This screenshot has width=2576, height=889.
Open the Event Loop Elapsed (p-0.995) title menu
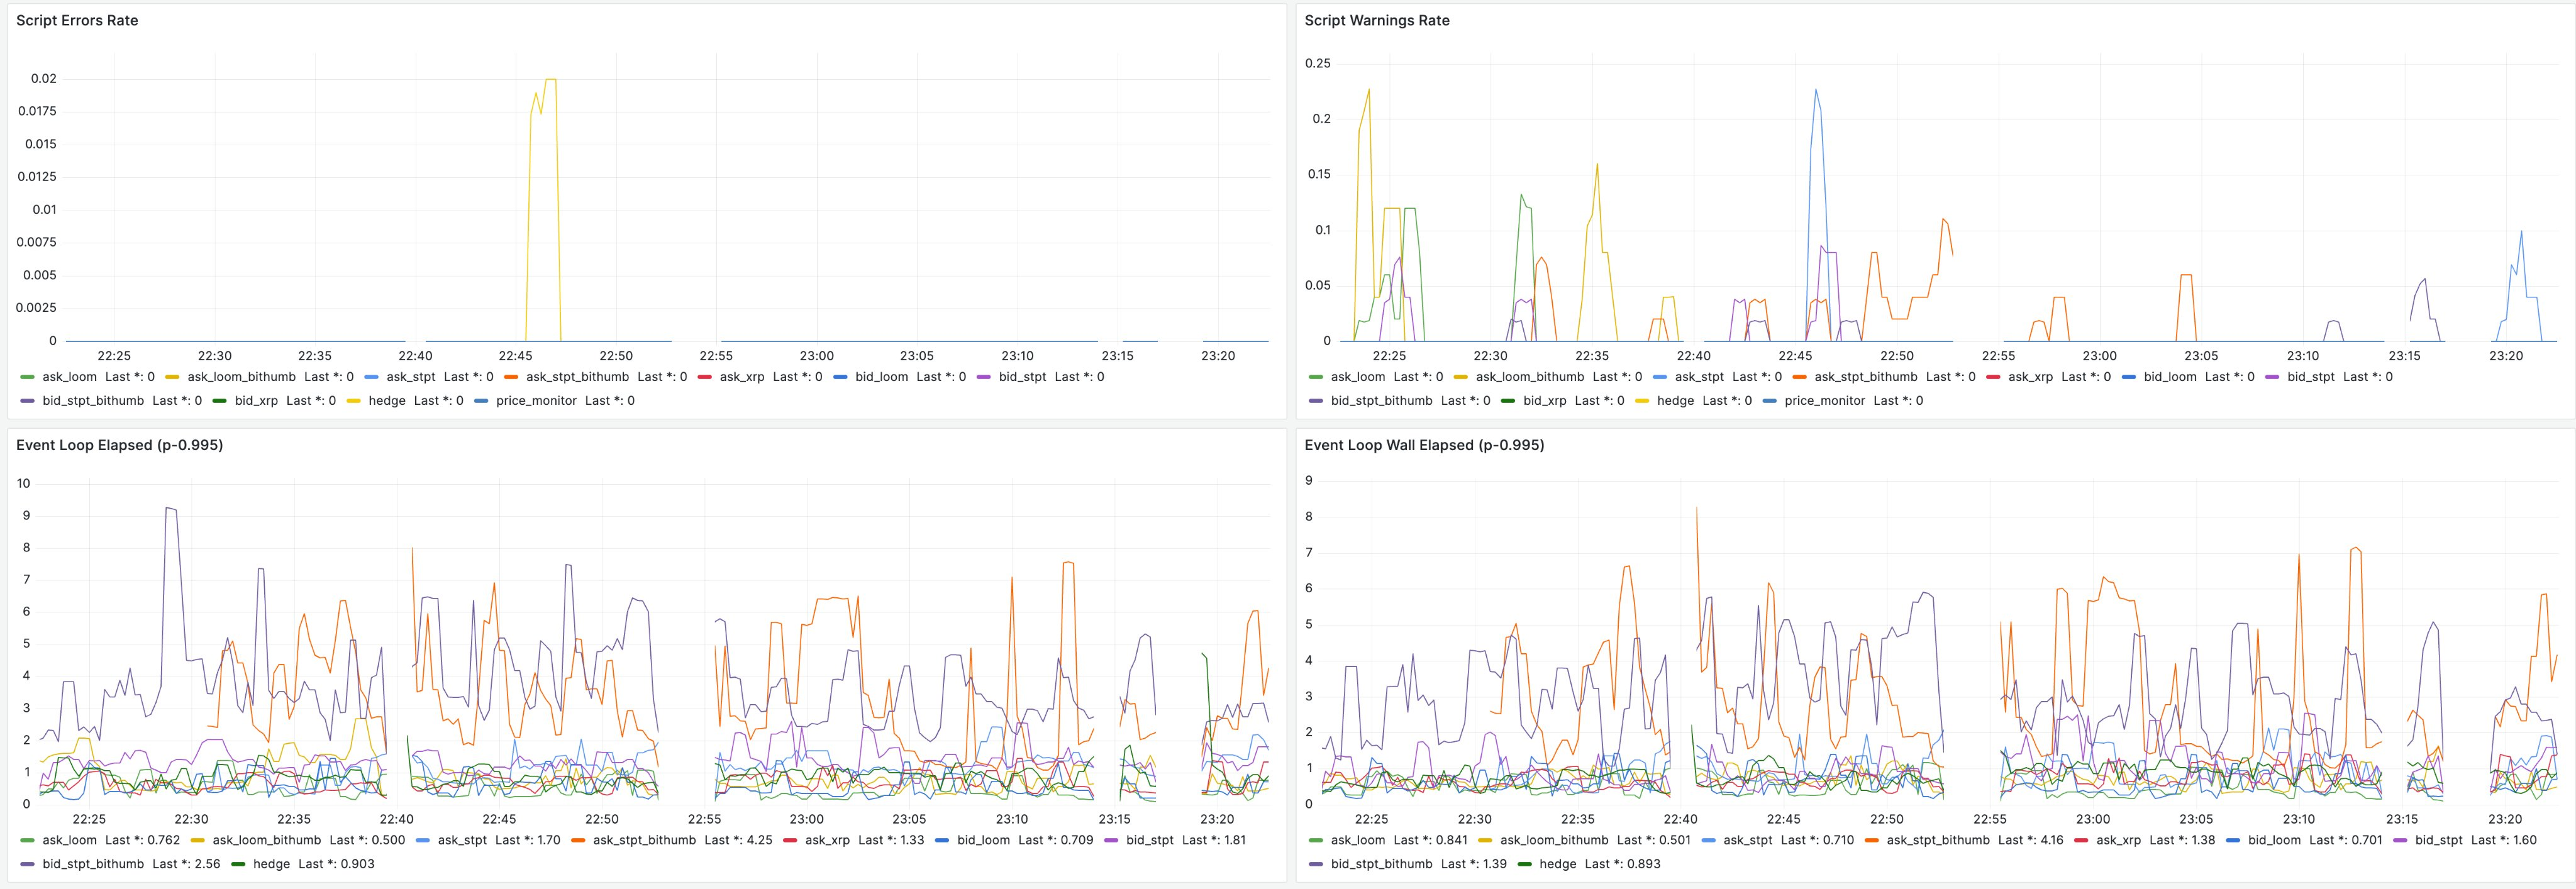tap(119, 445)
